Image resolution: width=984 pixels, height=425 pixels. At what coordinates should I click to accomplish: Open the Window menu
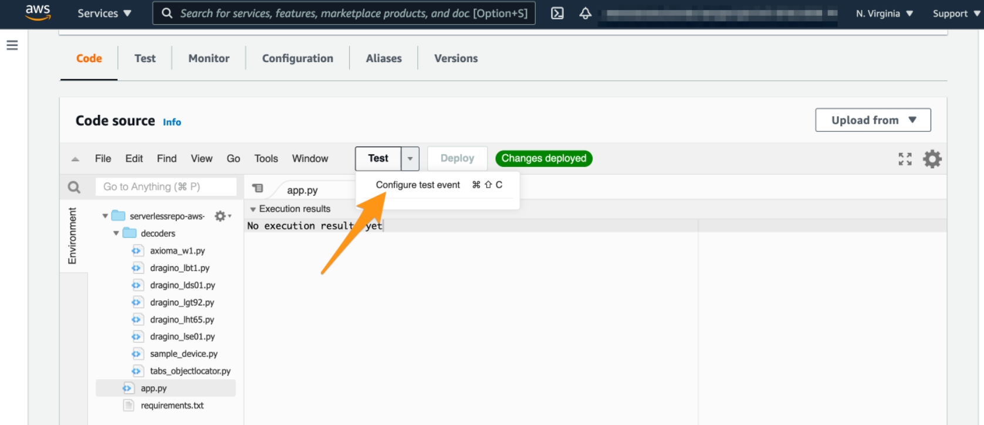[x=310, y=159]
